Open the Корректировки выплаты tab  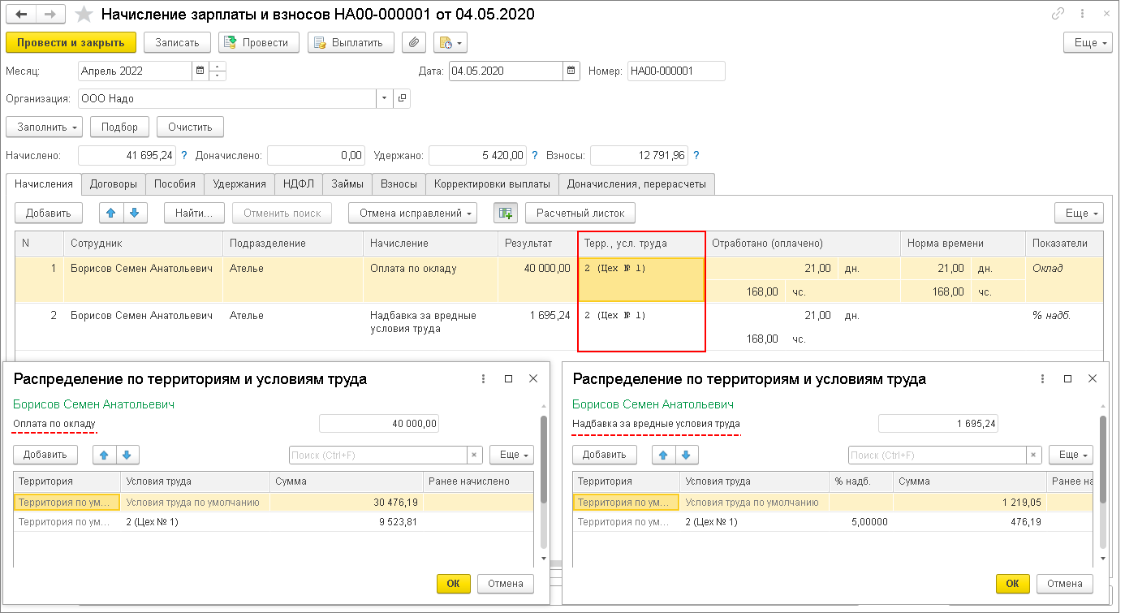492,184
